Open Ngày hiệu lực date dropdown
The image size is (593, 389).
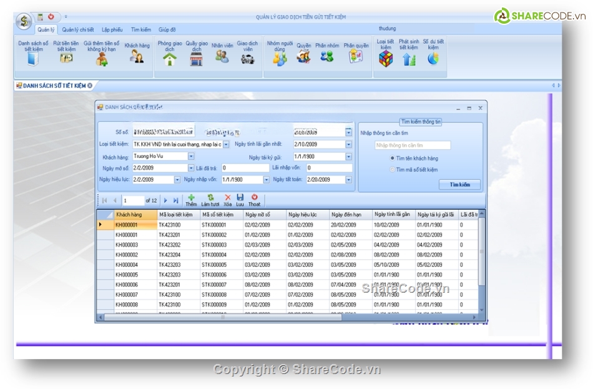(177, 179)
